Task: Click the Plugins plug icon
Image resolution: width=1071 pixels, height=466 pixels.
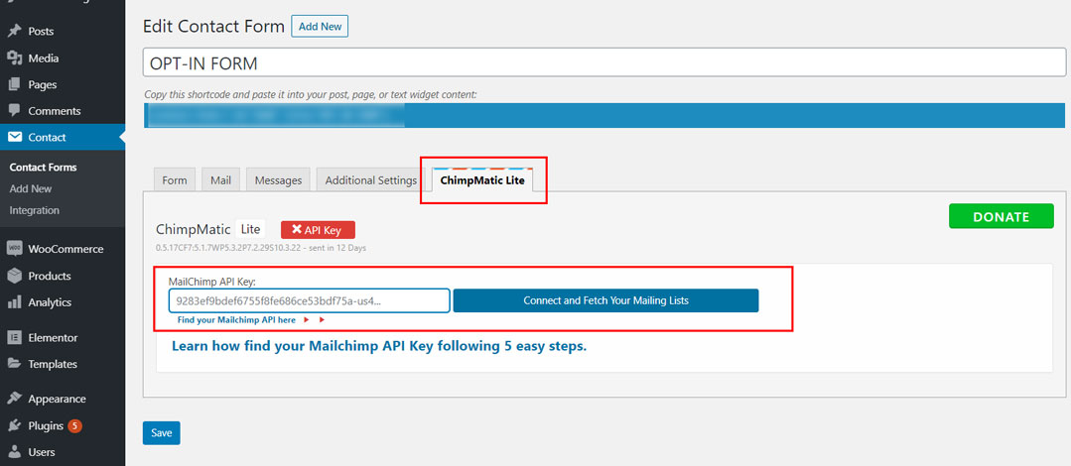Action: 14,425
